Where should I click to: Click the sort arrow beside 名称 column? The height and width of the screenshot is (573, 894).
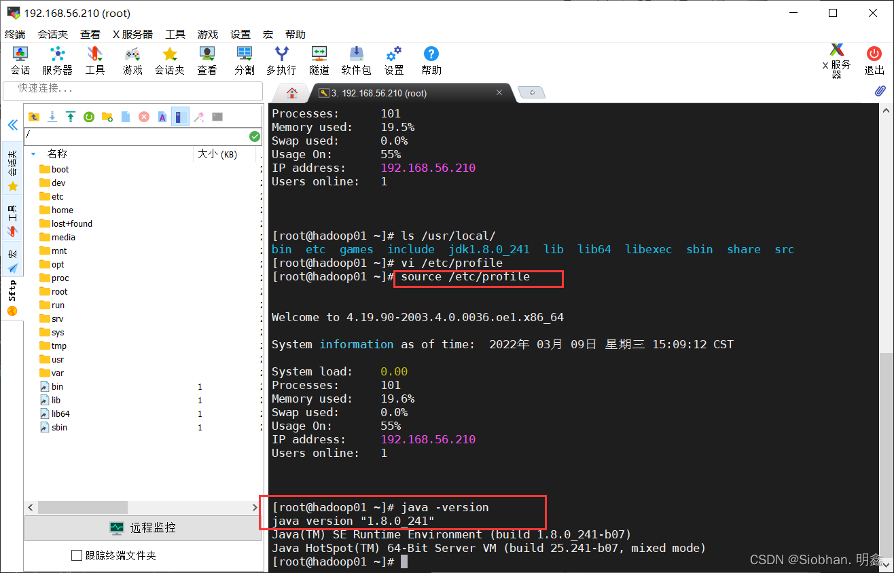(x=33, y=154)
